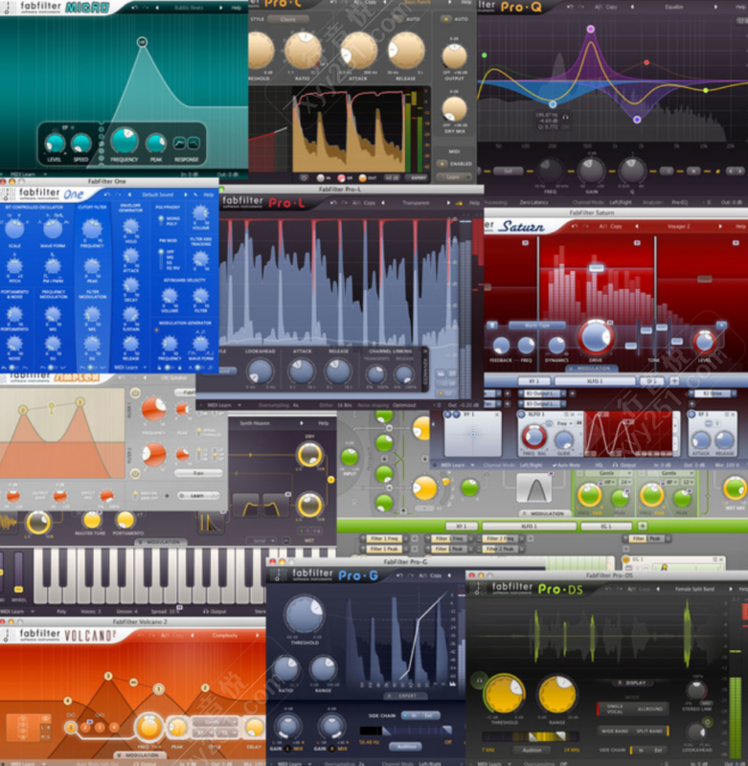Select the XY 1 tab in Saturn
Viewport: 748px width, 766px height.
coord(534,380)
